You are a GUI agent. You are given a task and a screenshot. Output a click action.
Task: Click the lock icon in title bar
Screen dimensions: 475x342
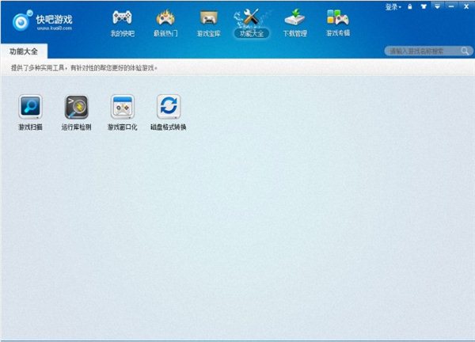(x=410, y=6)
